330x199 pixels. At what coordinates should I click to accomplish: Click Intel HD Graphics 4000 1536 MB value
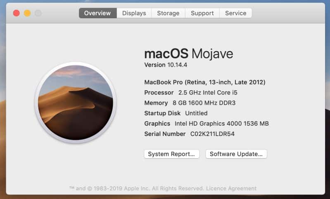(x=222, y=124)
